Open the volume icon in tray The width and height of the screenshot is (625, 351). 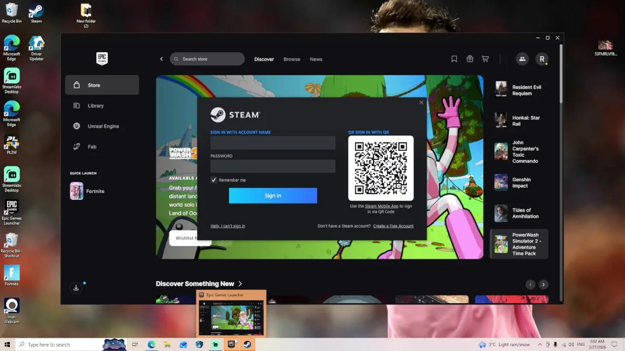570,345
